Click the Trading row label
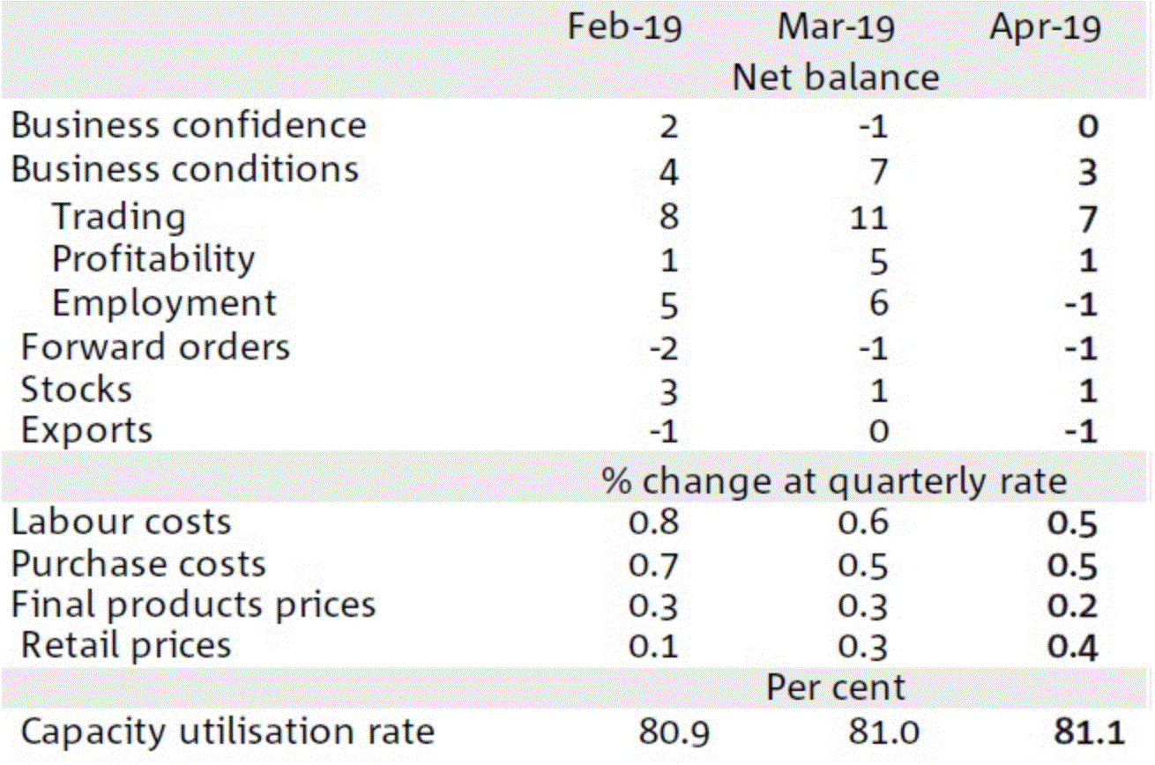This screenshot has height=765, width=1155. [119, 217]
